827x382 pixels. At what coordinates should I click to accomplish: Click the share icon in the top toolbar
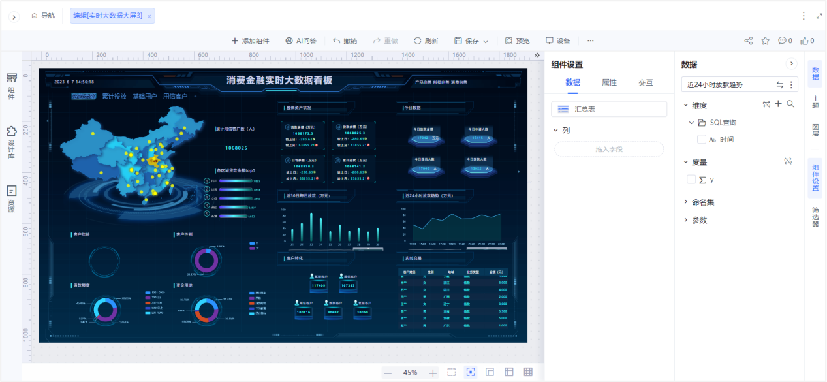pos(749,40)
